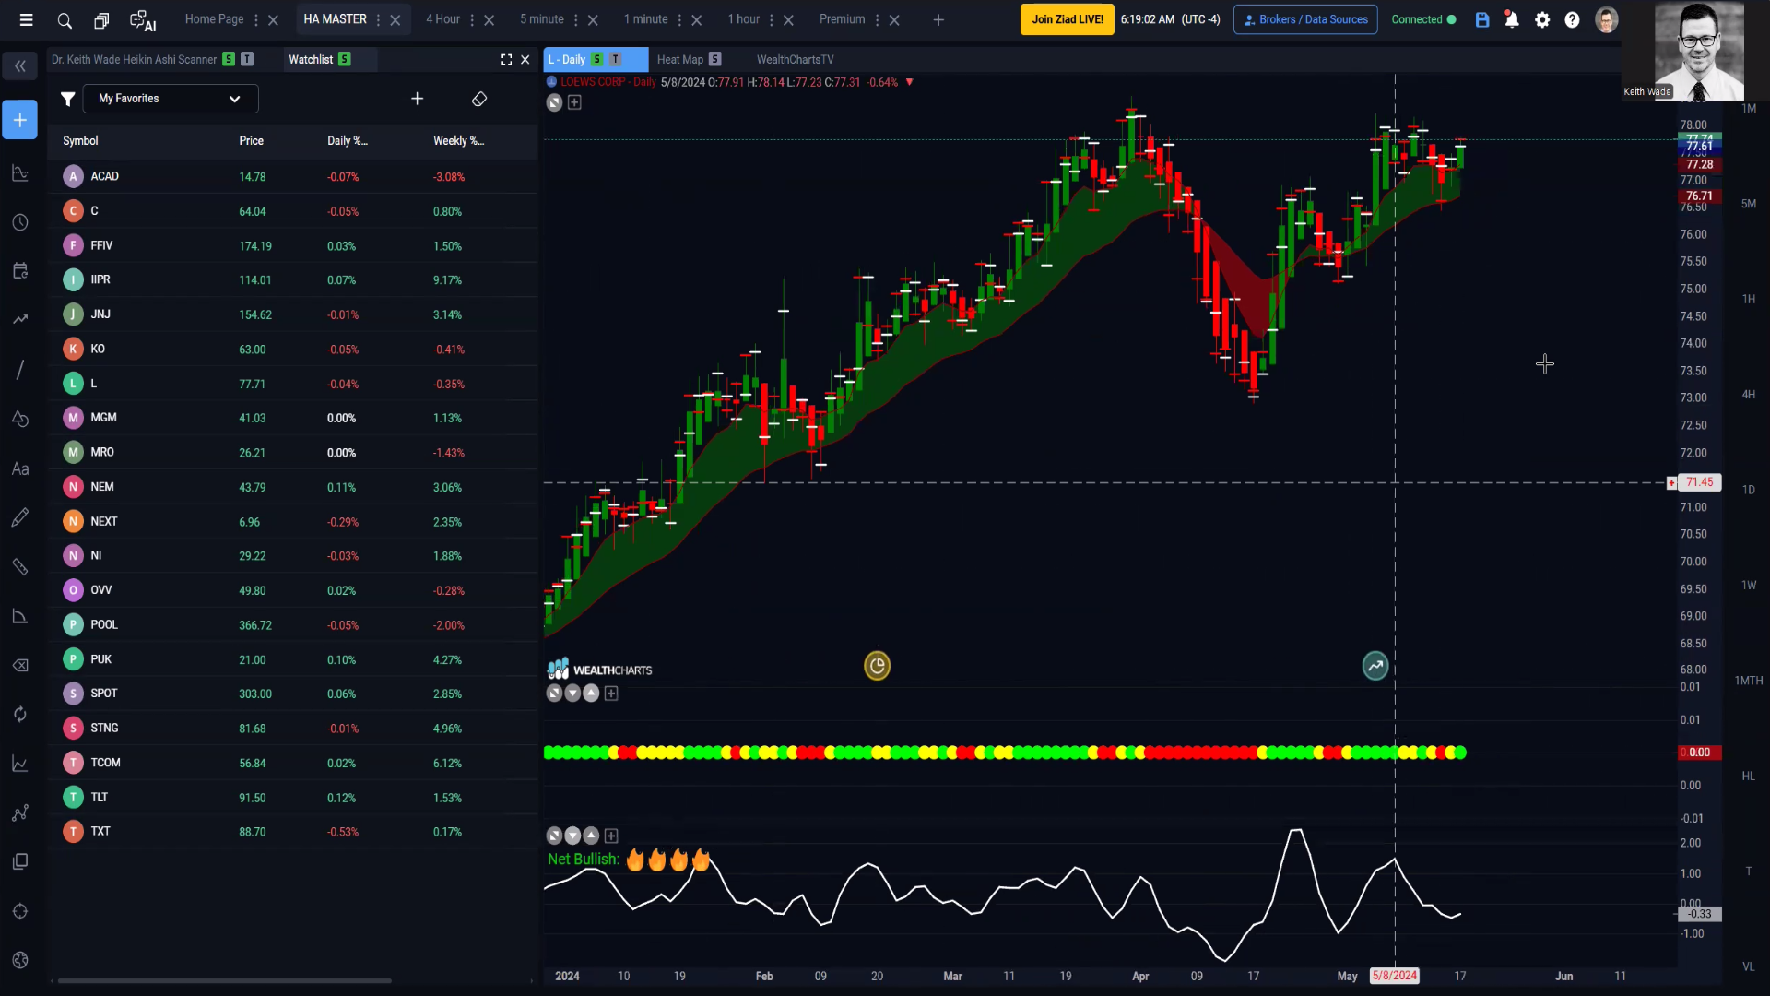This screenshot has width=1770, height=996.
Task: Click the teal trend arrow icon on chart
Action: tap(1375, 666)
